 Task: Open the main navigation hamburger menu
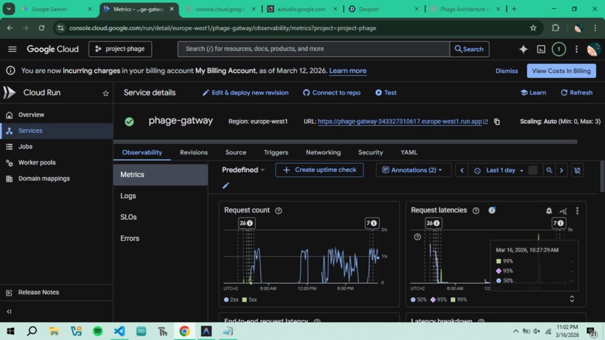point(12,49)
